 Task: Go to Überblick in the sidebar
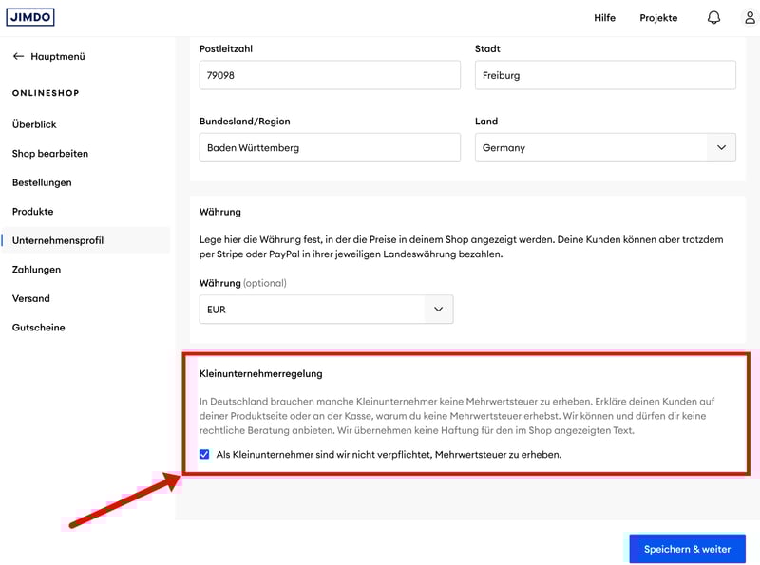click(34, 124)
